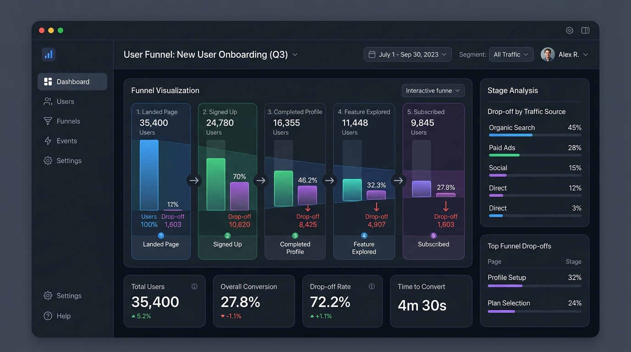This screenshot has height=352, width=631.
Task: Open the settings gear in title bar
Action: point(570,30)
